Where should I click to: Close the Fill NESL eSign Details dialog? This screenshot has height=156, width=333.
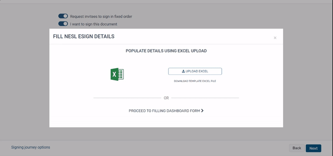[x=275, y=38]
